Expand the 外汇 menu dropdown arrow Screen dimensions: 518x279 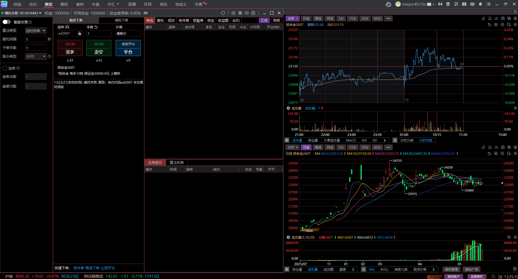pyautogui.click(x=118, y=4)
